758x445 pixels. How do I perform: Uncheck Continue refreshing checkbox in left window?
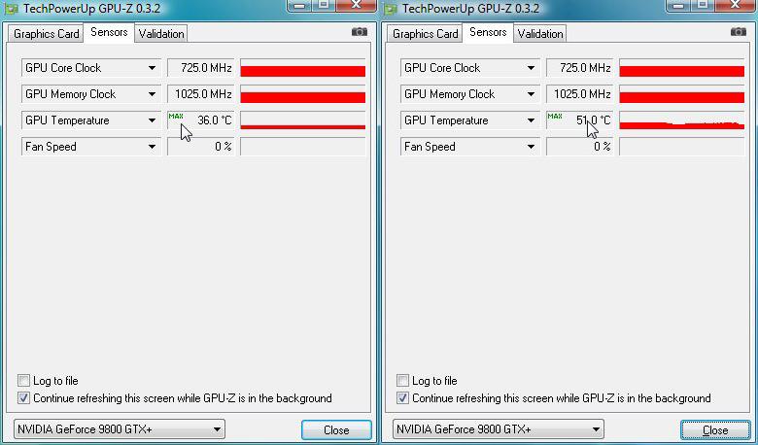pos(23,398)
